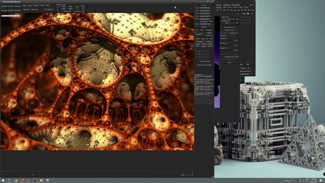Viewport: 325px width, 183px height.
Task: Click the yellow folder icon next to hidden
Action: pos(248,13)
